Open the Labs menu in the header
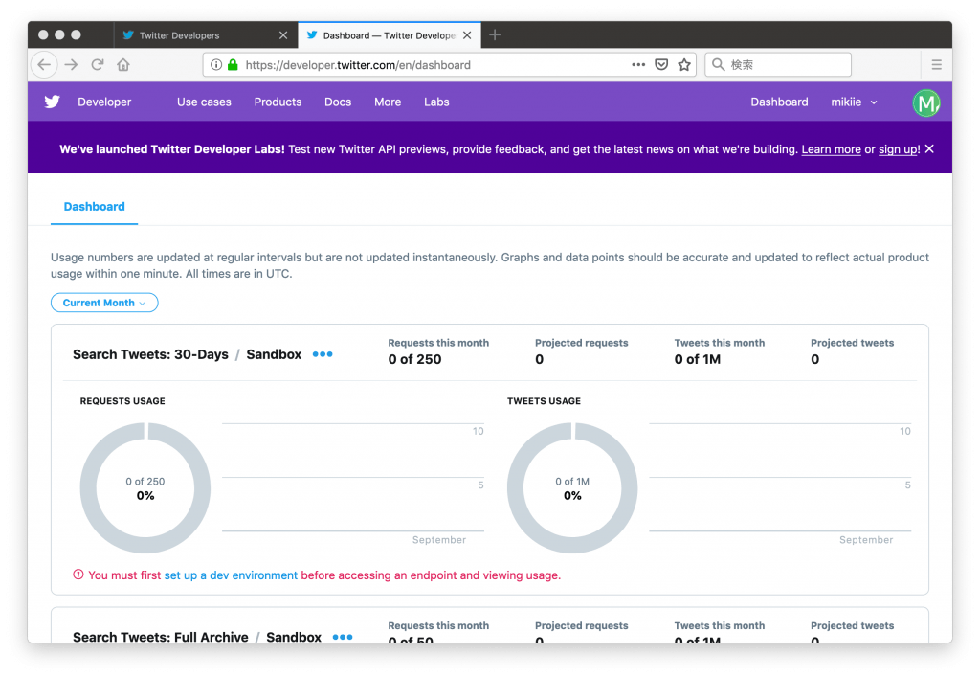This screenshot has width=980, height=677. coord(436,102)
